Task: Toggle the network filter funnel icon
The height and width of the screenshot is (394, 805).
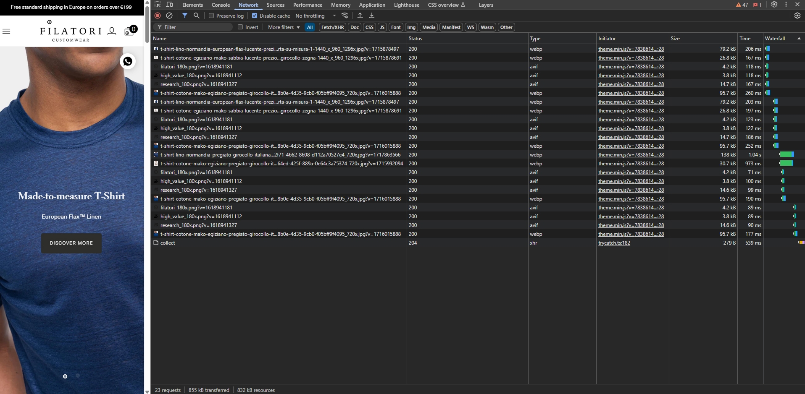Action: pyautogui.click(x=185, y=16)
